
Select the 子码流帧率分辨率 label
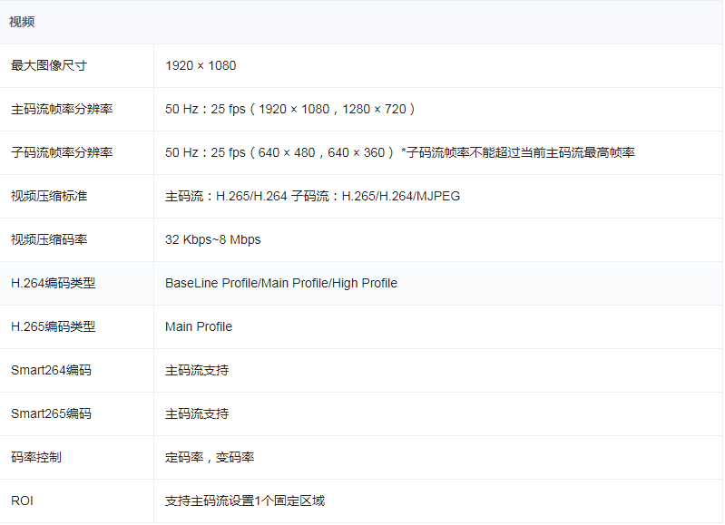(x=62, y=152)
